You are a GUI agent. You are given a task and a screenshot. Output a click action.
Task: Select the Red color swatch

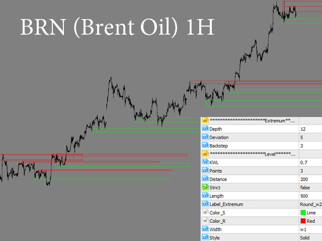coord(302,221)
